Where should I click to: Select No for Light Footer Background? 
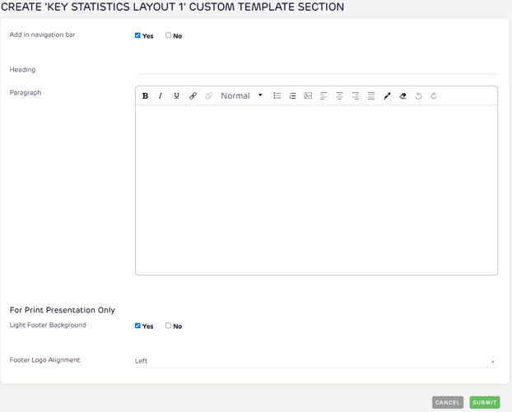169,326
